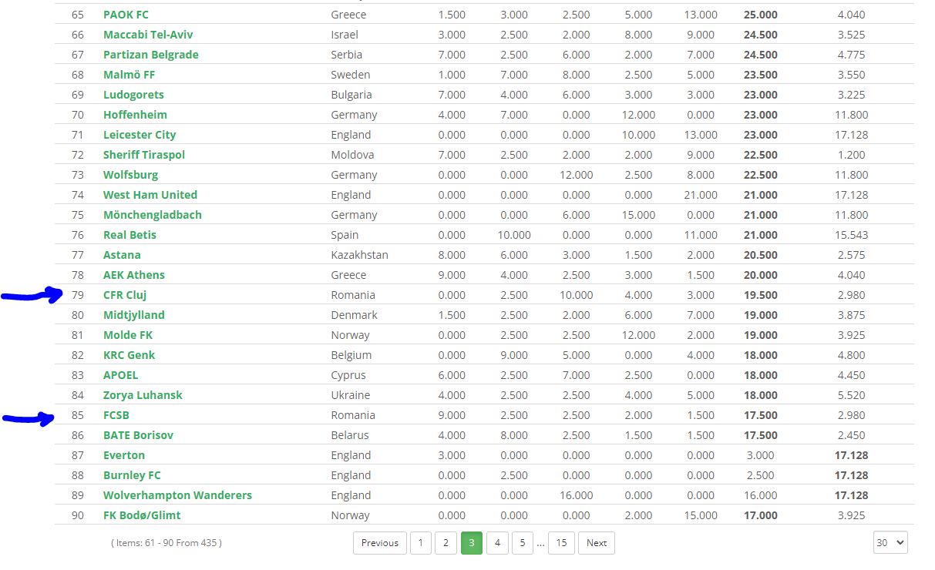935x570 pixels.
Task: Click the active page 3 button
Action: (x=471, y=543)
